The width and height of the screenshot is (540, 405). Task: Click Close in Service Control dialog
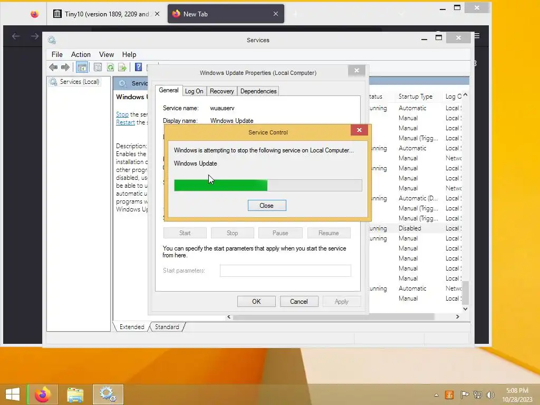click(x=267, y=206)
